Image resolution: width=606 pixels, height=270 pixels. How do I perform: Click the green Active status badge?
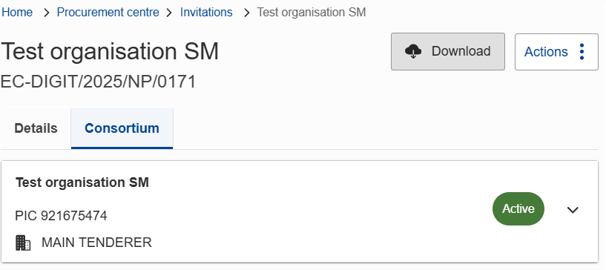point(518,208)
